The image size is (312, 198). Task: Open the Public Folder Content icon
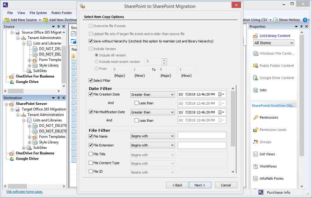(255, 66)
